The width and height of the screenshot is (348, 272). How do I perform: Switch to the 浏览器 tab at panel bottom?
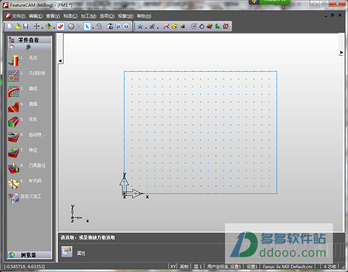tap(30, 255)
